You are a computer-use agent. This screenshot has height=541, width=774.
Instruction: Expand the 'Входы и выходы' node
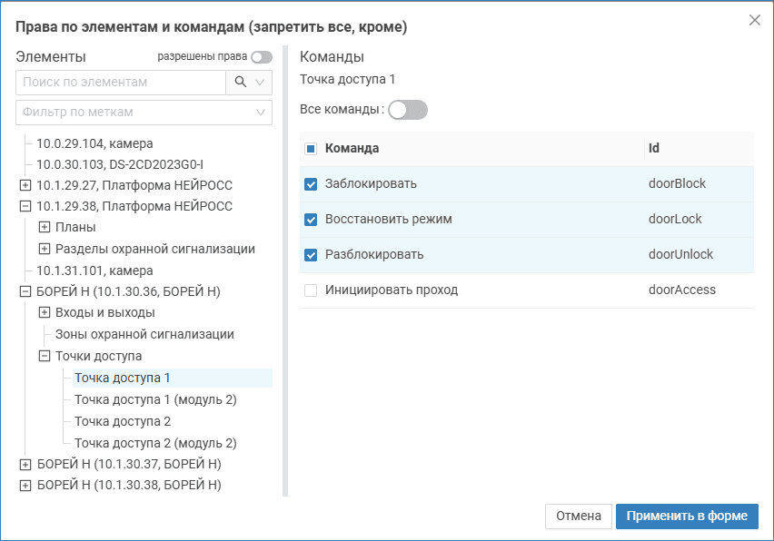point(44,313)
